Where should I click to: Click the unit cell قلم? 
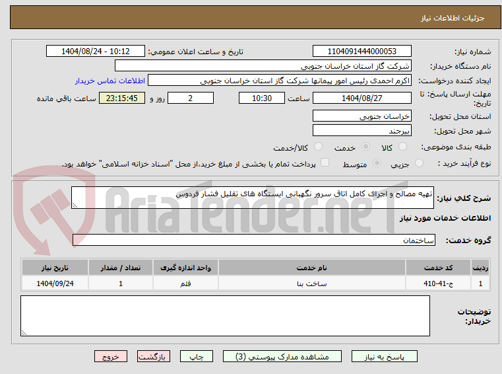[185, 283]
